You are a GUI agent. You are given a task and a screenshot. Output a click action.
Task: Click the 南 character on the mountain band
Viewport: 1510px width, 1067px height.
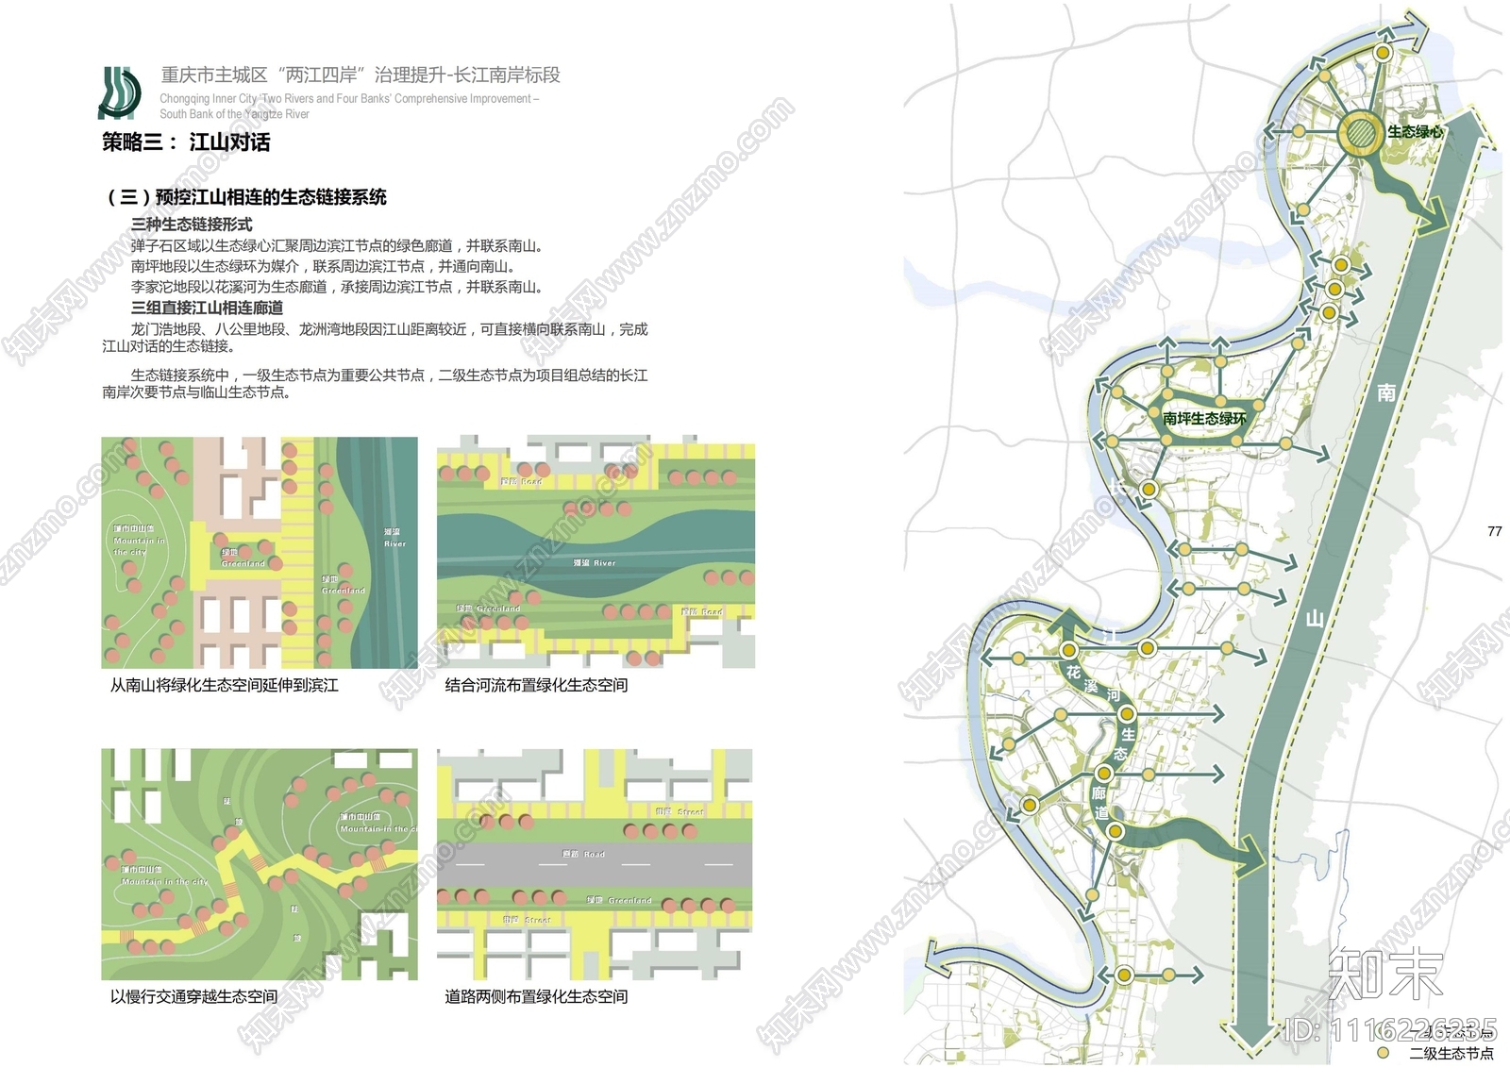[x=1386, y=392]
